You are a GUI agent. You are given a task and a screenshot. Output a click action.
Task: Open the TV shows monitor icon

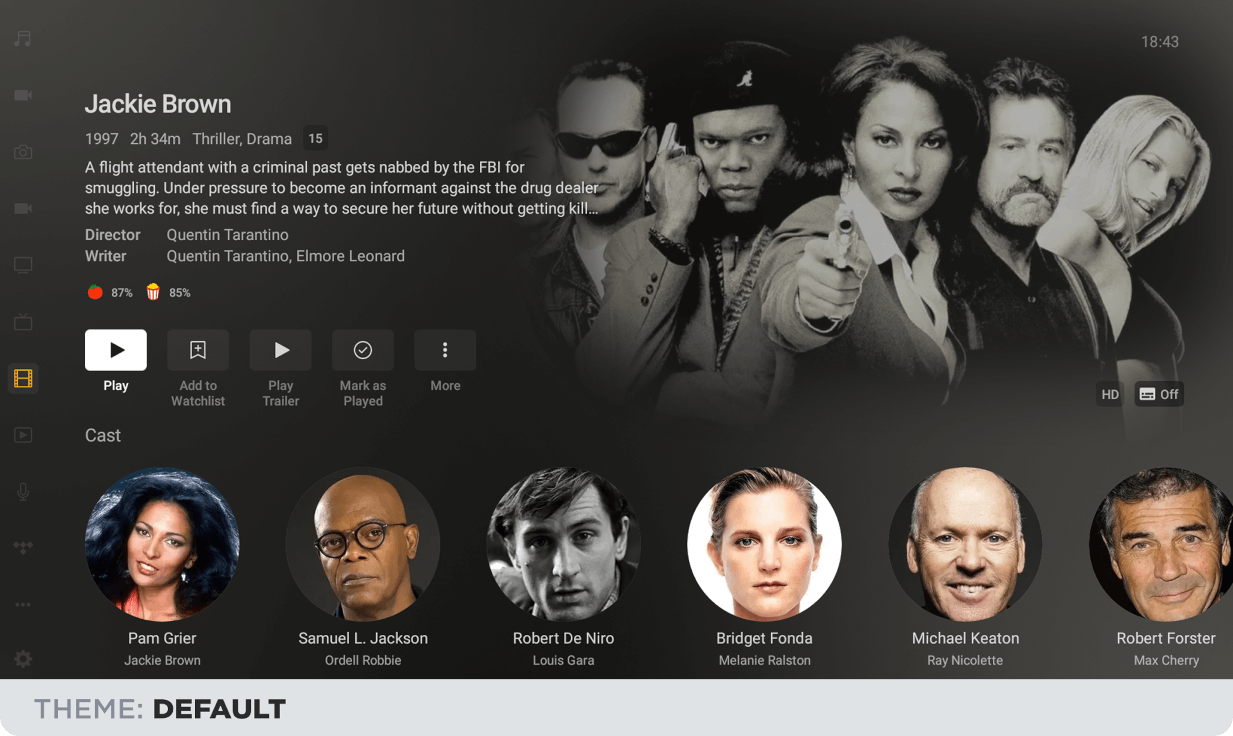click(23, 265)
